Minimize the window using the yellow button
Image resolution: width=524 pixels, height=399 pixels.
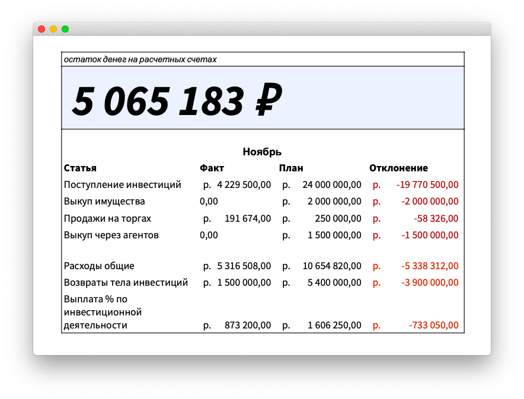click(x=53, y=29)
